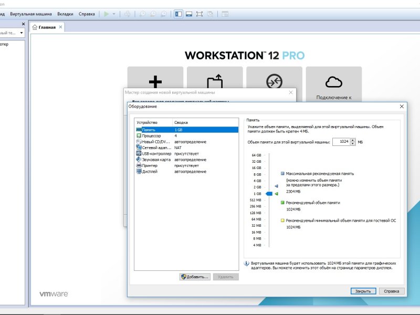Click the green Рекомендуемый объем памяти legend square
The image size is (420, 315).
click(x=282, y=203)
